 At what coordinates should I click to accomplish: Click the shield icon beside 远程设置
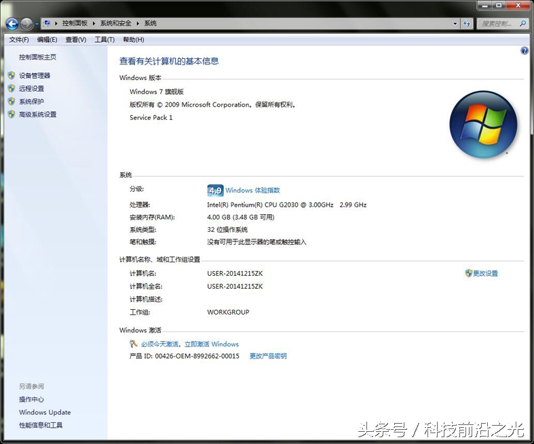point(12,88)
